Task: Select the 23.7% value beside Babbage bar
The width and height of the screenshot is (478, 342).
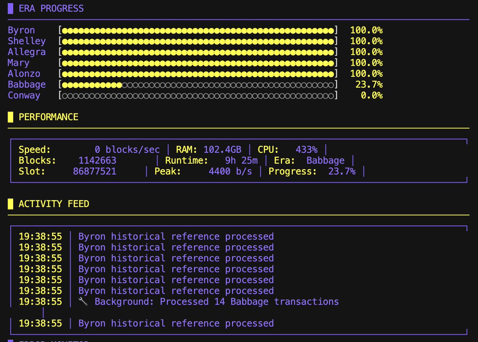Action: point(369,84)
